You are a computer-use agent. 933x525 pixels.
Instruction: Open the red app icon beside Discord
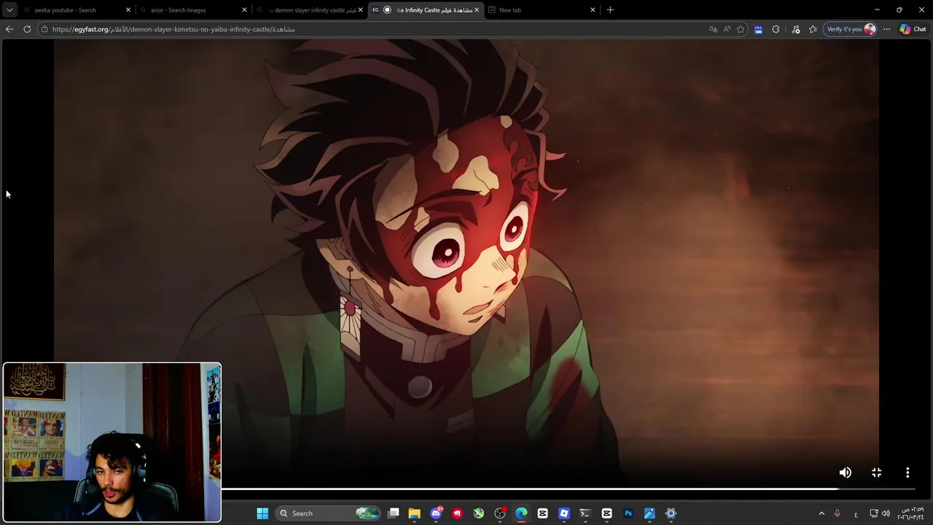coord(457,513)
